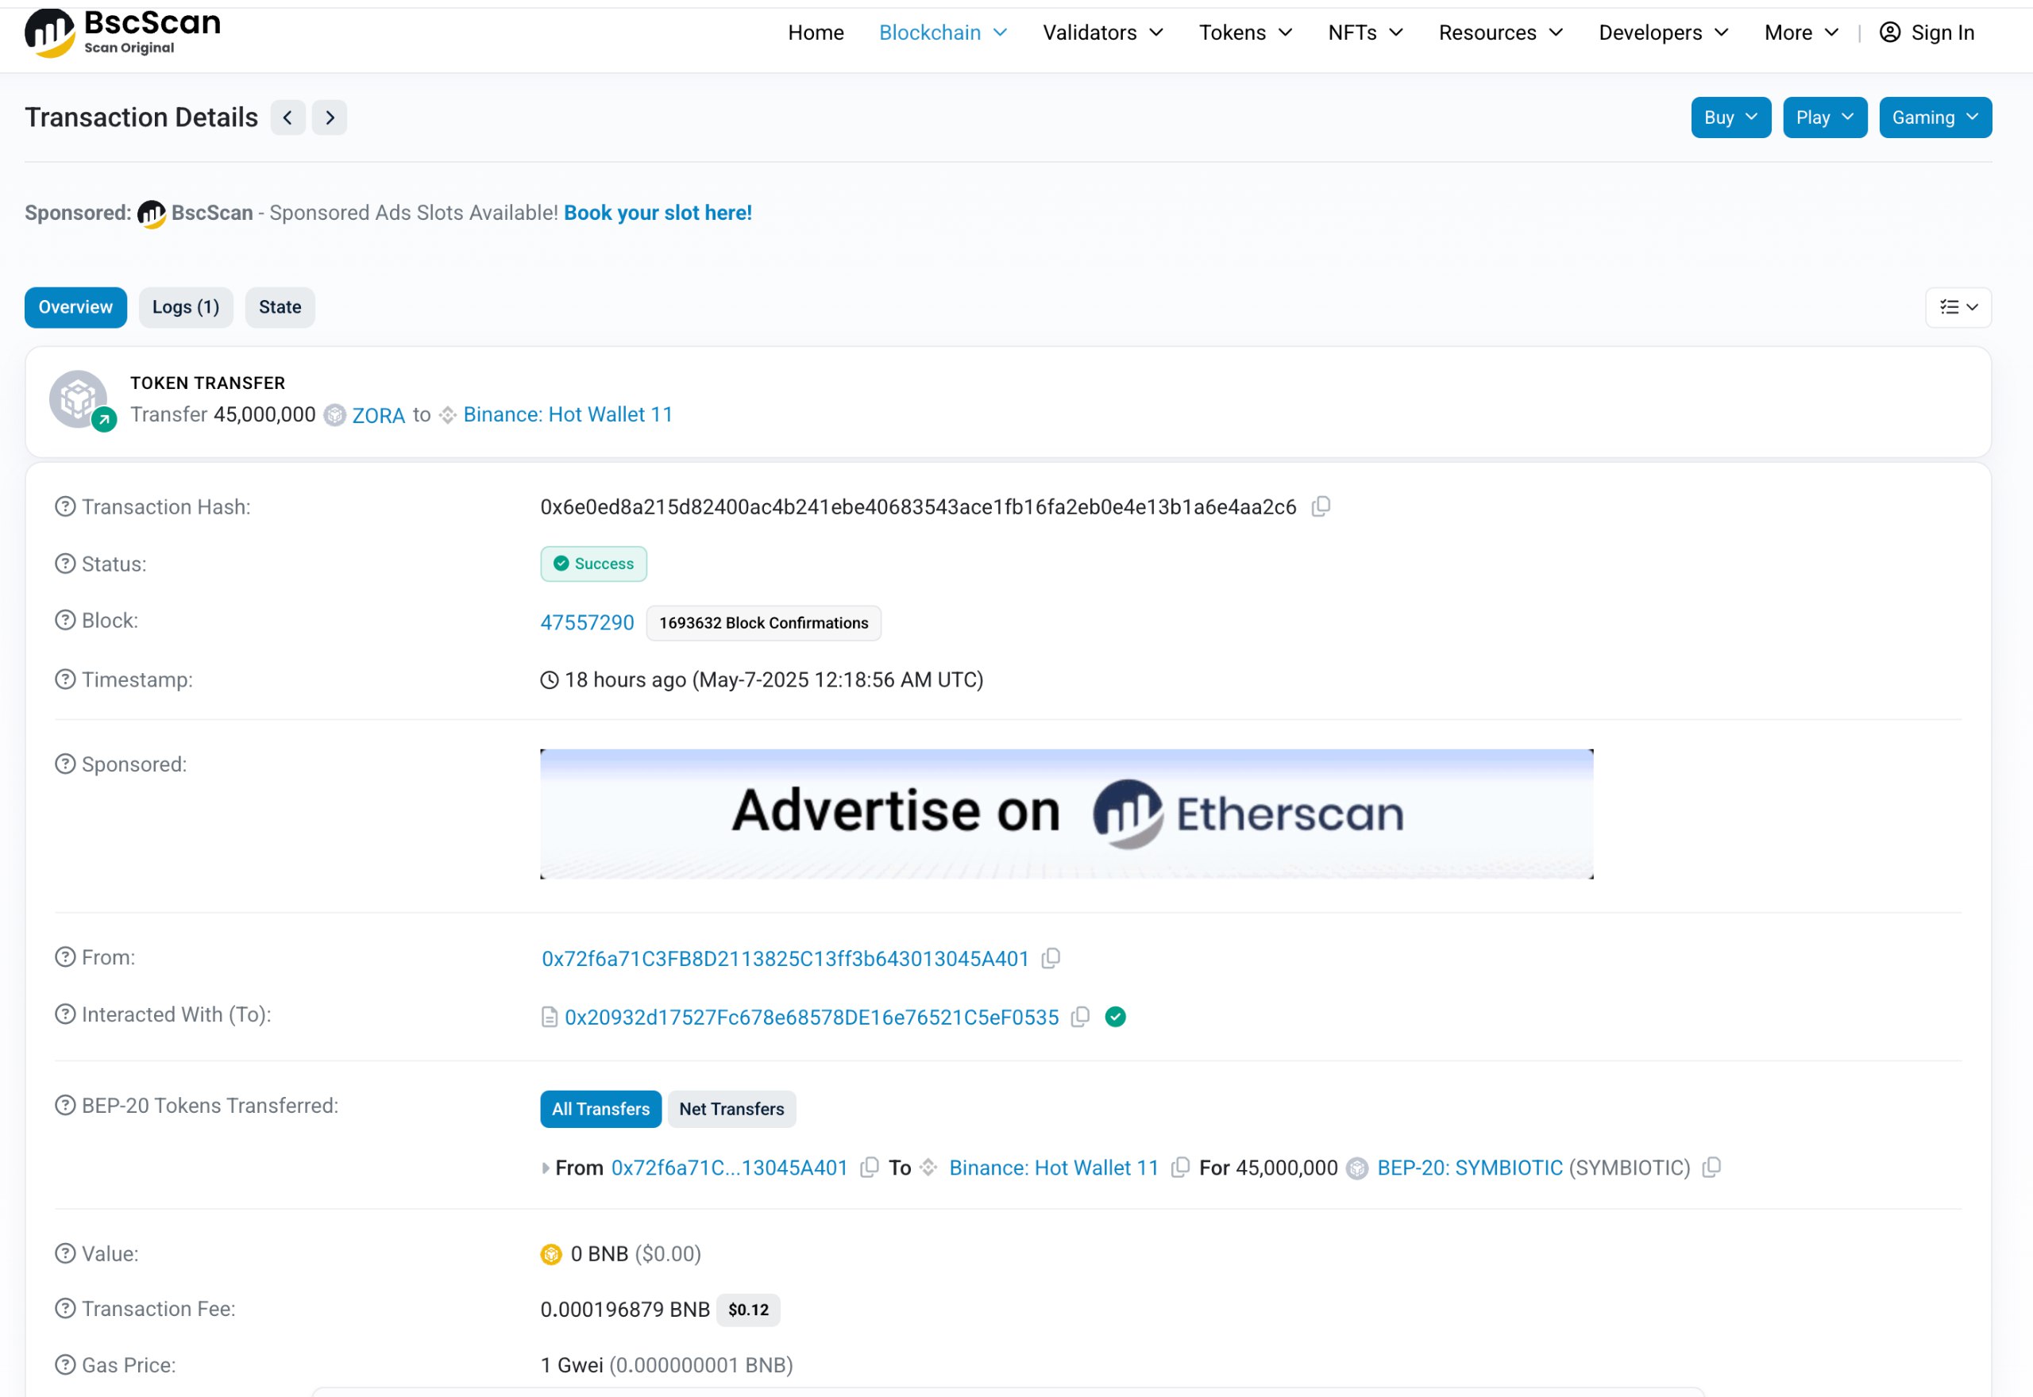Open Binance: Hot Wallet 11 link in summary
Screen dimensions: 2033x1397
[567, 415]
